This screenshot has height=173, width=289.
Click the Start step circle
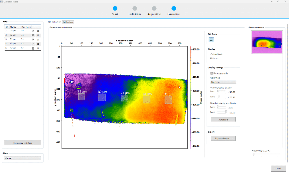115,8
